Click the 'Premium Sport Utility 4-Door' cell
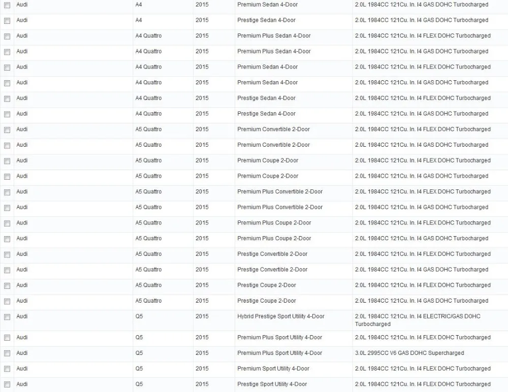This screenshot has width=508, height=392. (x=273, y=368)
